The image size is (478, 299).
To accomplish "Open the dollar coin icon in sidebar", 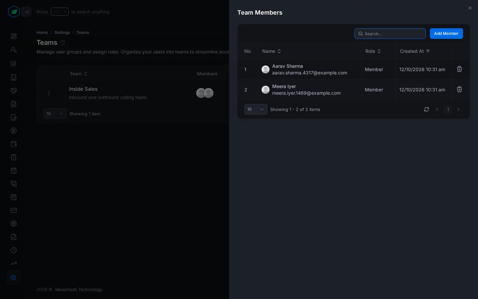I will [14, 131].
